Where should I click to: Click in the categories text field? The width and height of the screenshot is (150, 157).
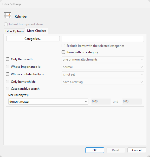pos(103,39)
